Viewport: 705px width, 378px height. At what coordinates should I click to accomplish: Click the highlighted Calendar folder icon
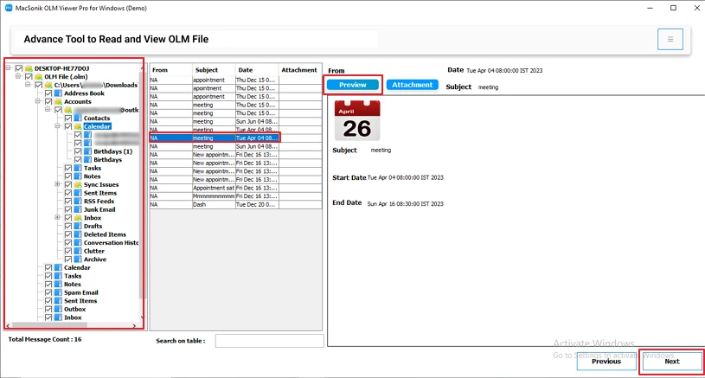click(x=78, y=127)
